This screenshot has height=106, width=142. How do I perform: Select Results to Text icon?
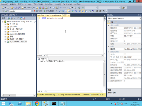tap(80, 11)
